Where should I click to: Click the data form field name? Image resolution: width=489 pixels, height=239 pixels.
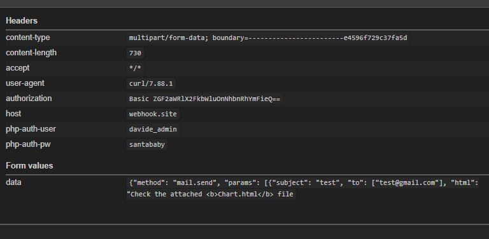(x=13, y=182)
